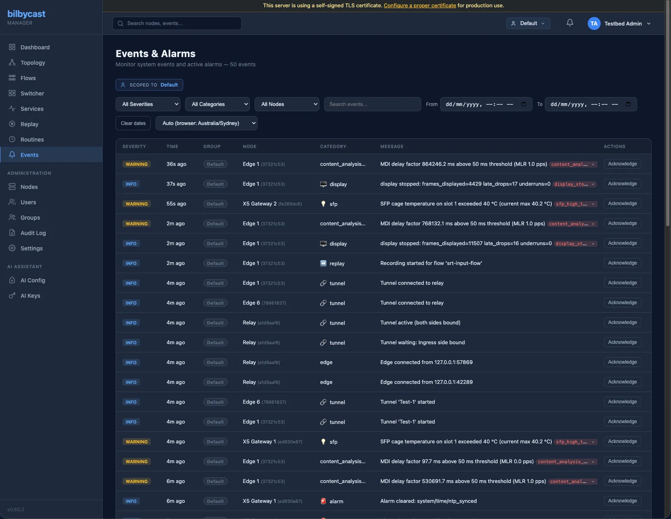Click the search magnifier icon in the top bar
Image resolution: width=671 pixels, height=519 pixels.
pos(120,23)
